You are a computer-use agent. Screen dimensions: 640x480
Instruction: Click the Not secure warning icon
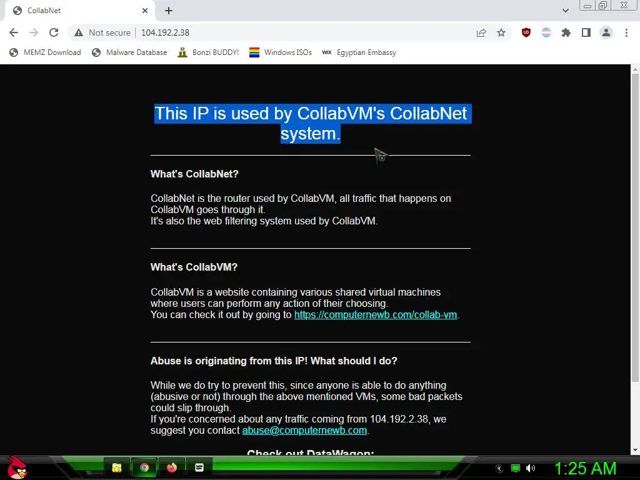[79, 32]
